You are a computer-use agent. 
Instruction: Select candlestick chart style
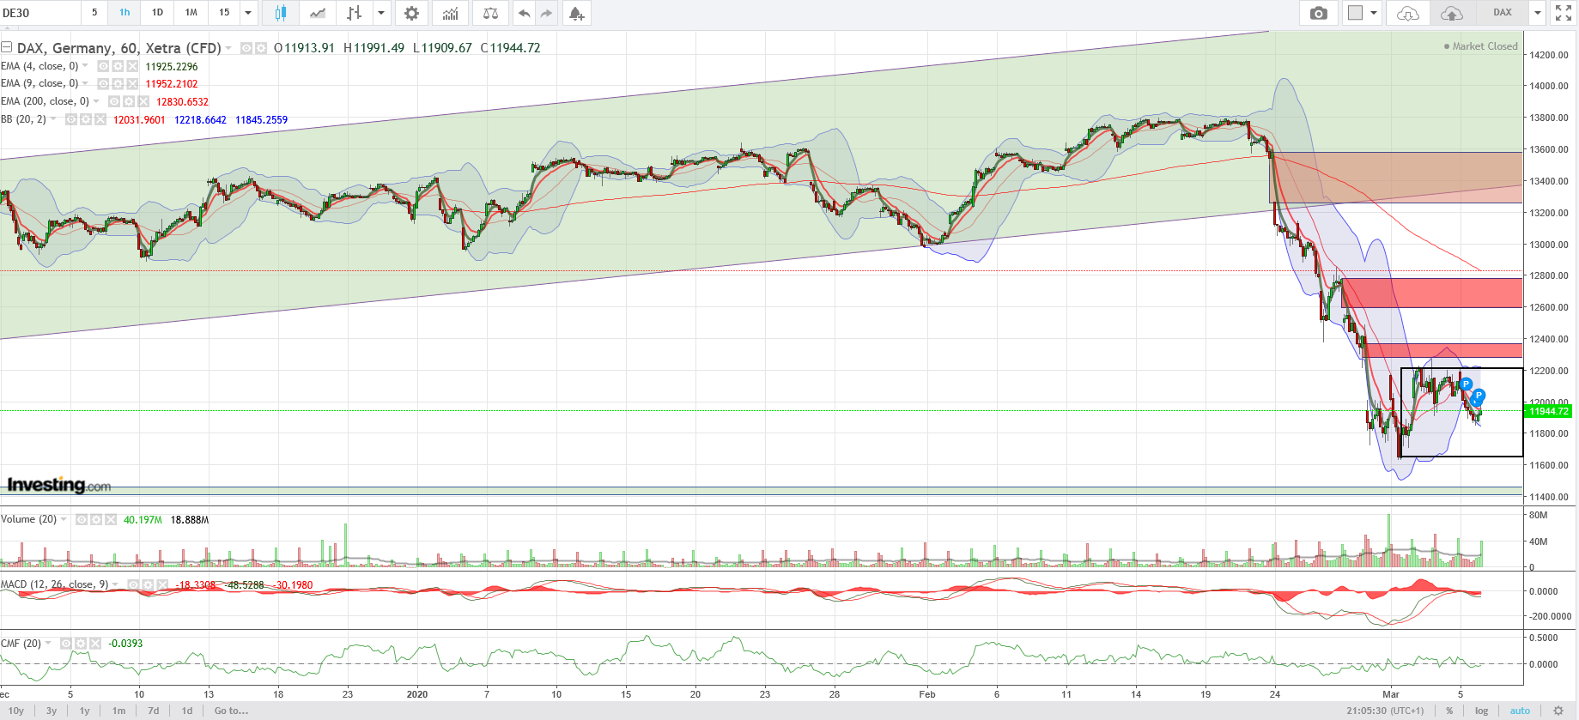[281, 13]
